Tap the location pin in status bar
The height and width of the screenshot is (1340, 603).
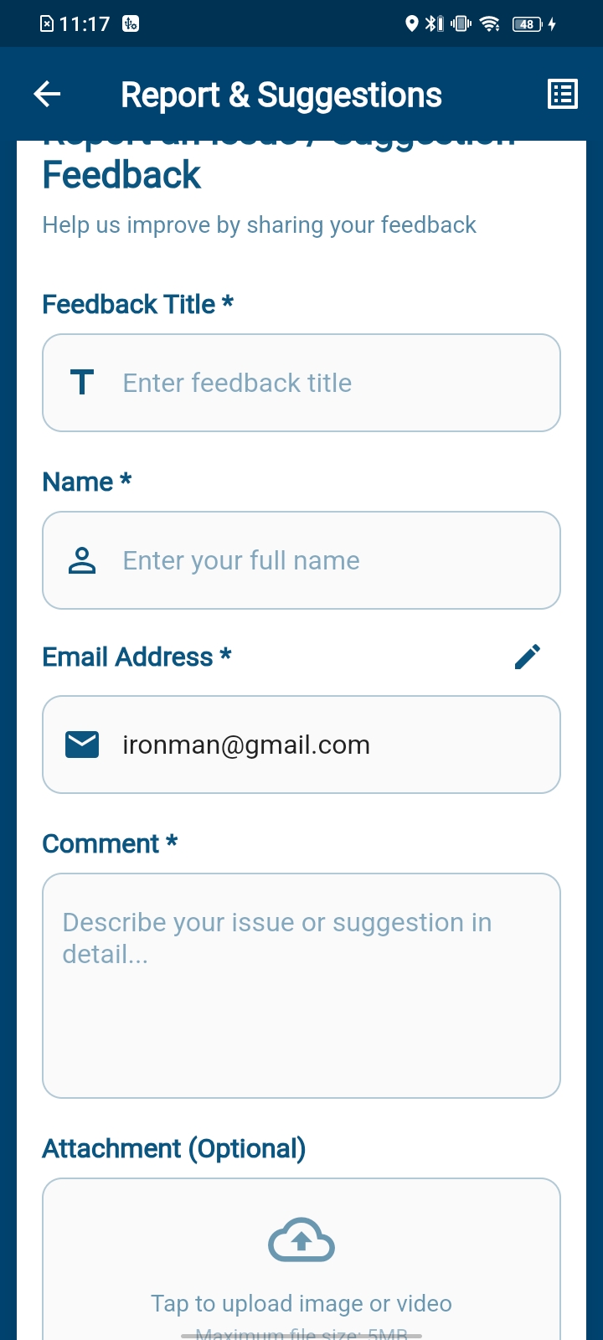point(411,23)
